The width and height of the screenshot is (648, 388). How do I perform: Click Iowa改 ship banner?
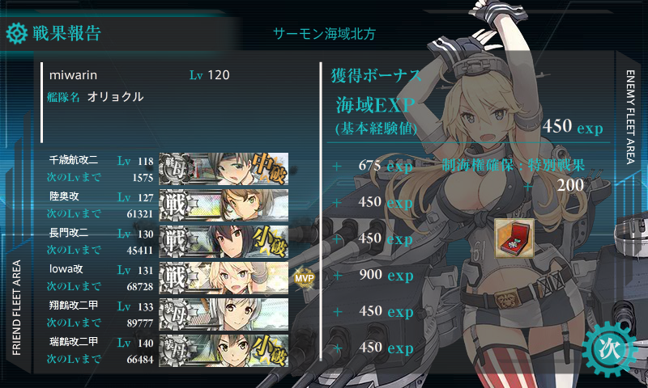(224, 277)
